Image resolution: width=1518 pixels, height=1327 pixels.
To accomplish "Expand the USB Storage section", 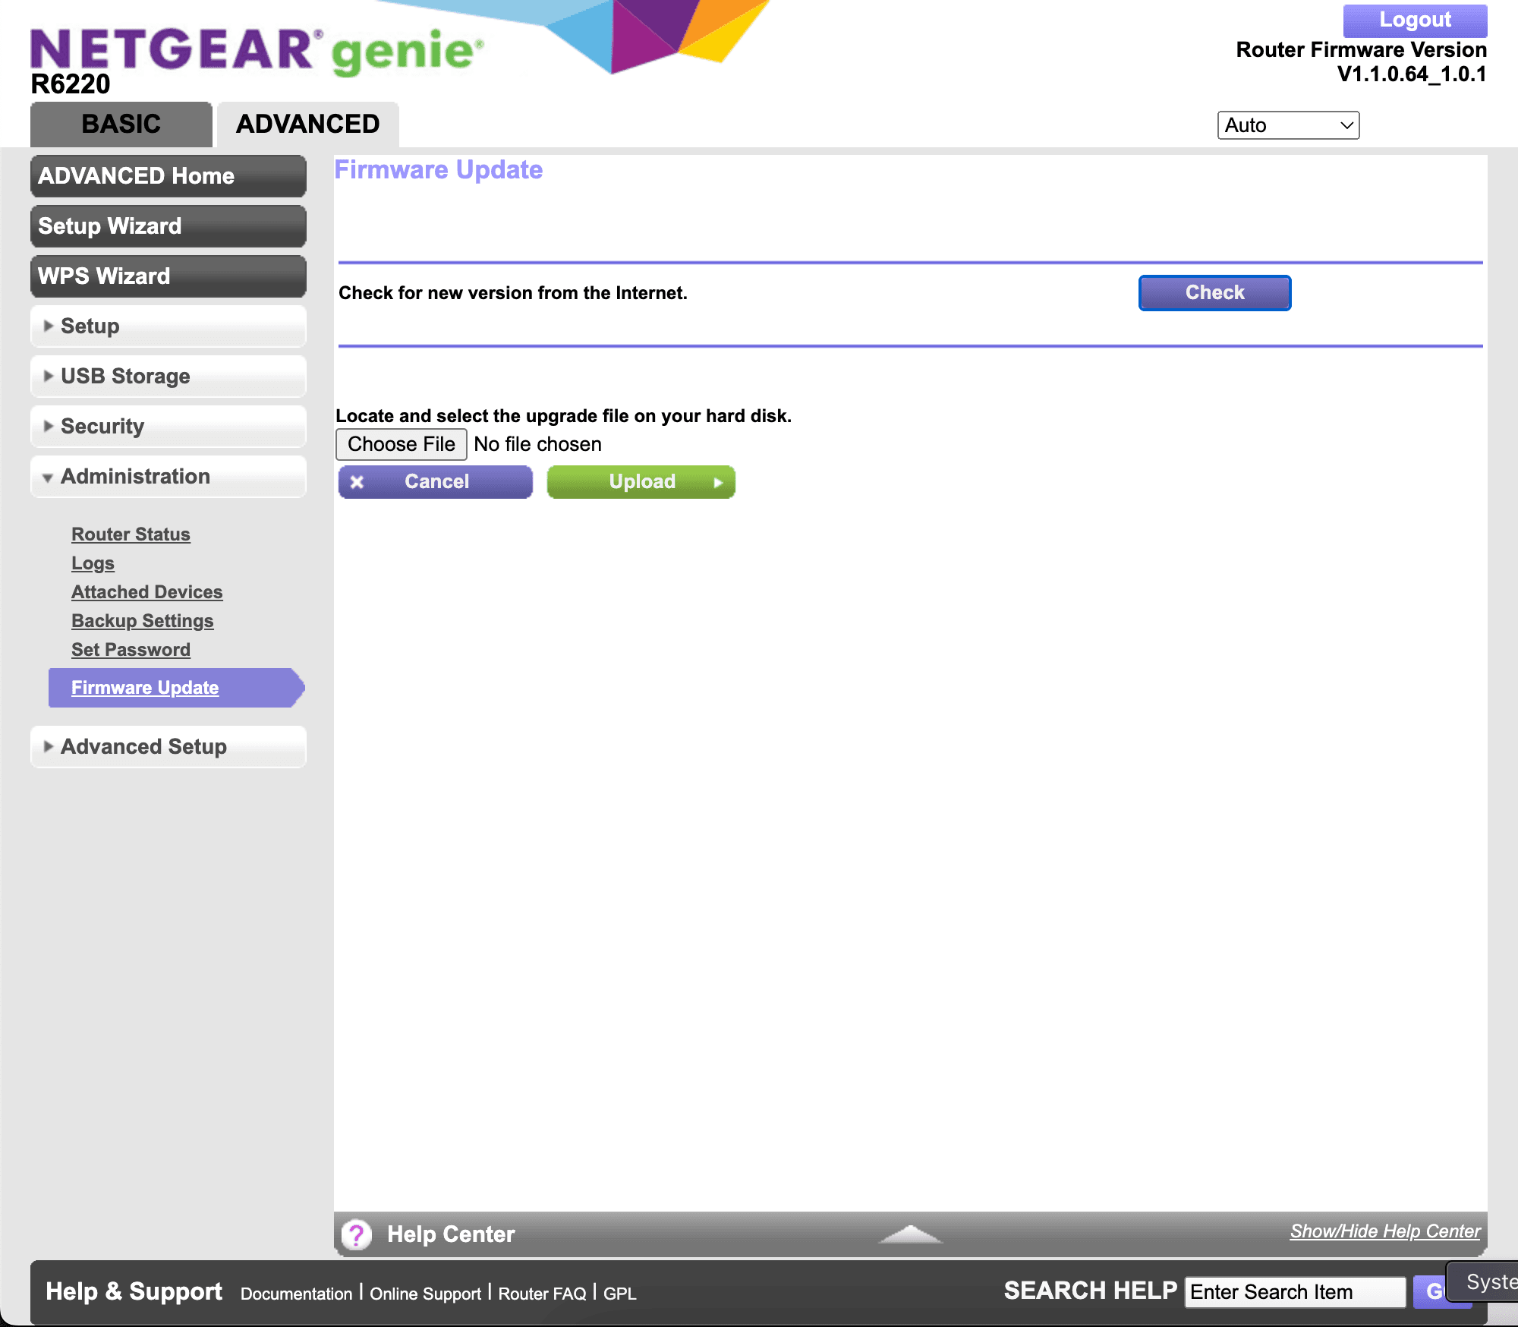I will pyautogui.click(x=168, y=377).
